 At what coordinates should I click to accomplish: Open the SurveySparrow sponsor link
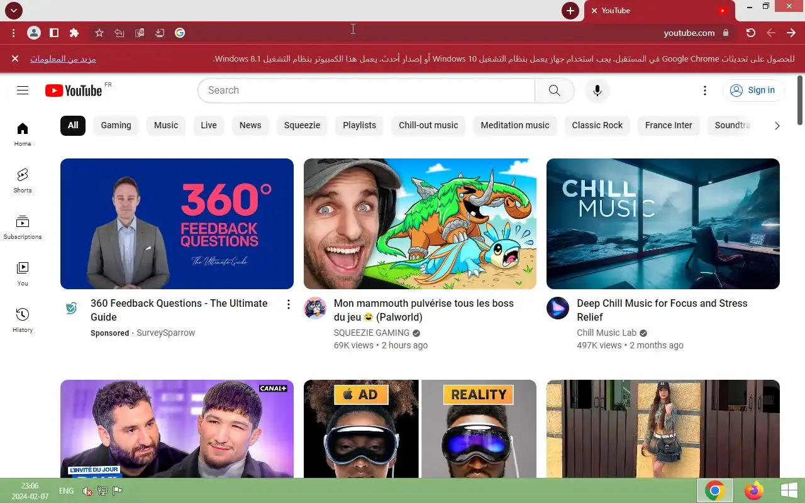[166, 333]
